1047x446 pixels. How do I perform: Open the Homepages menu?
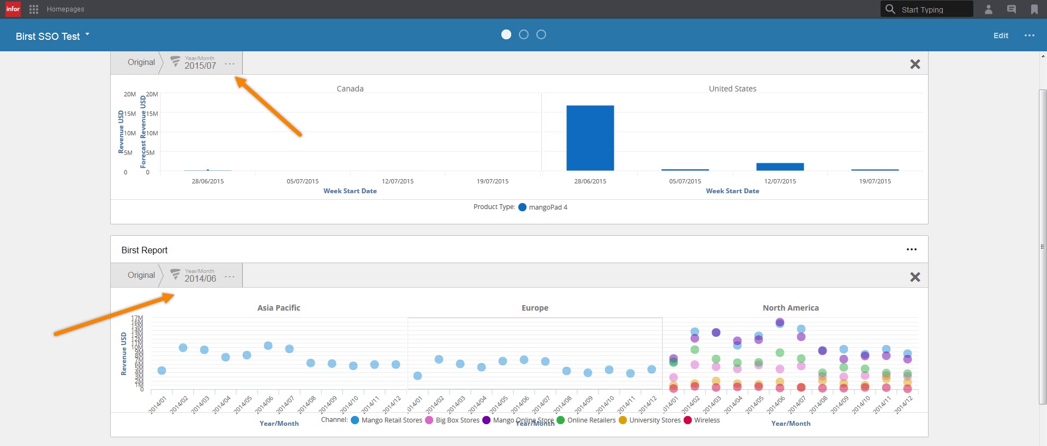coord(65,9)
